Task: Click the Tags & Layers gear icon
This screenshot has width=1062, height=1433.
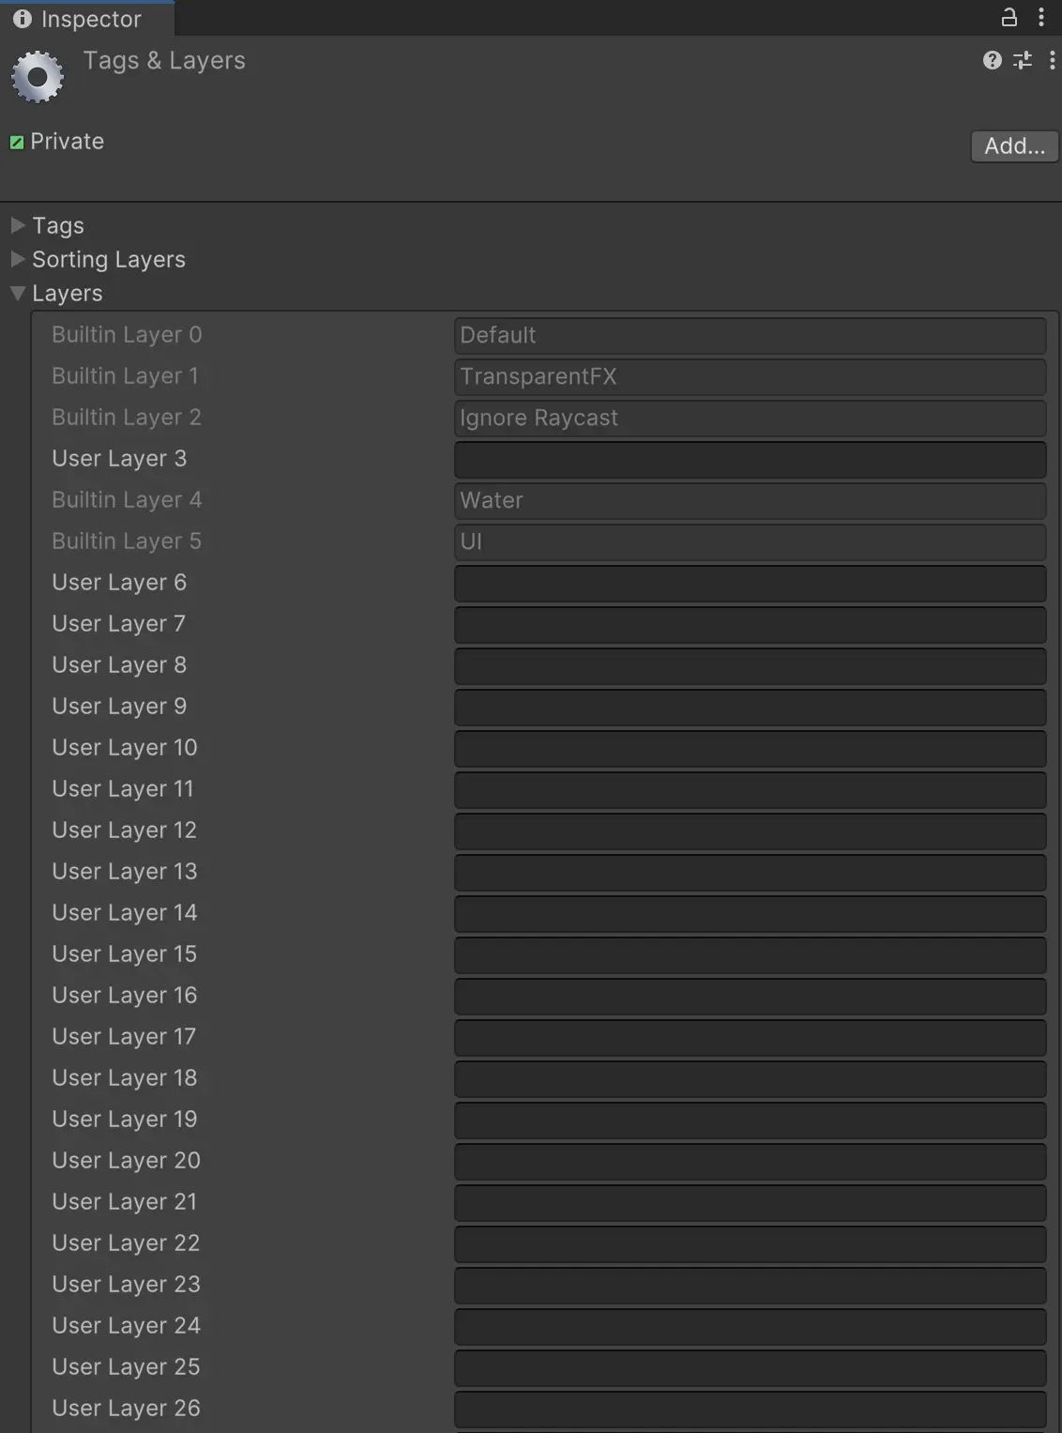Action: click(38, 77)
